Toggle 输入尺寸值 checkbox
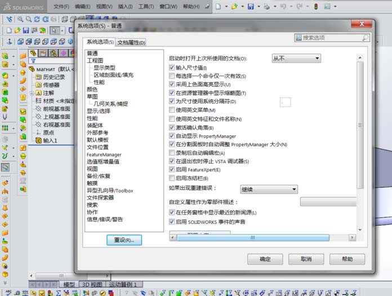392x296 pixels. coord(172,68)
